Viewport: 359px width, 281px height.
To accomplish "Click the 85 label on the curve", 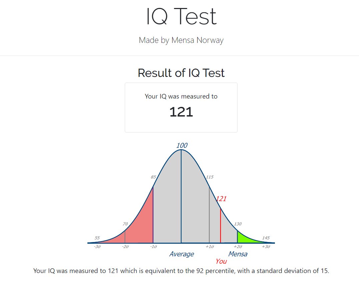I will [153, 177].
